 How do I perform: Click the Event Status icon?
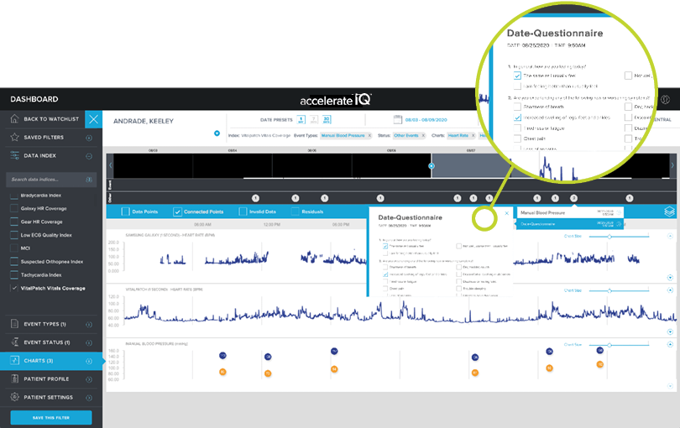[x=14, y=342]
